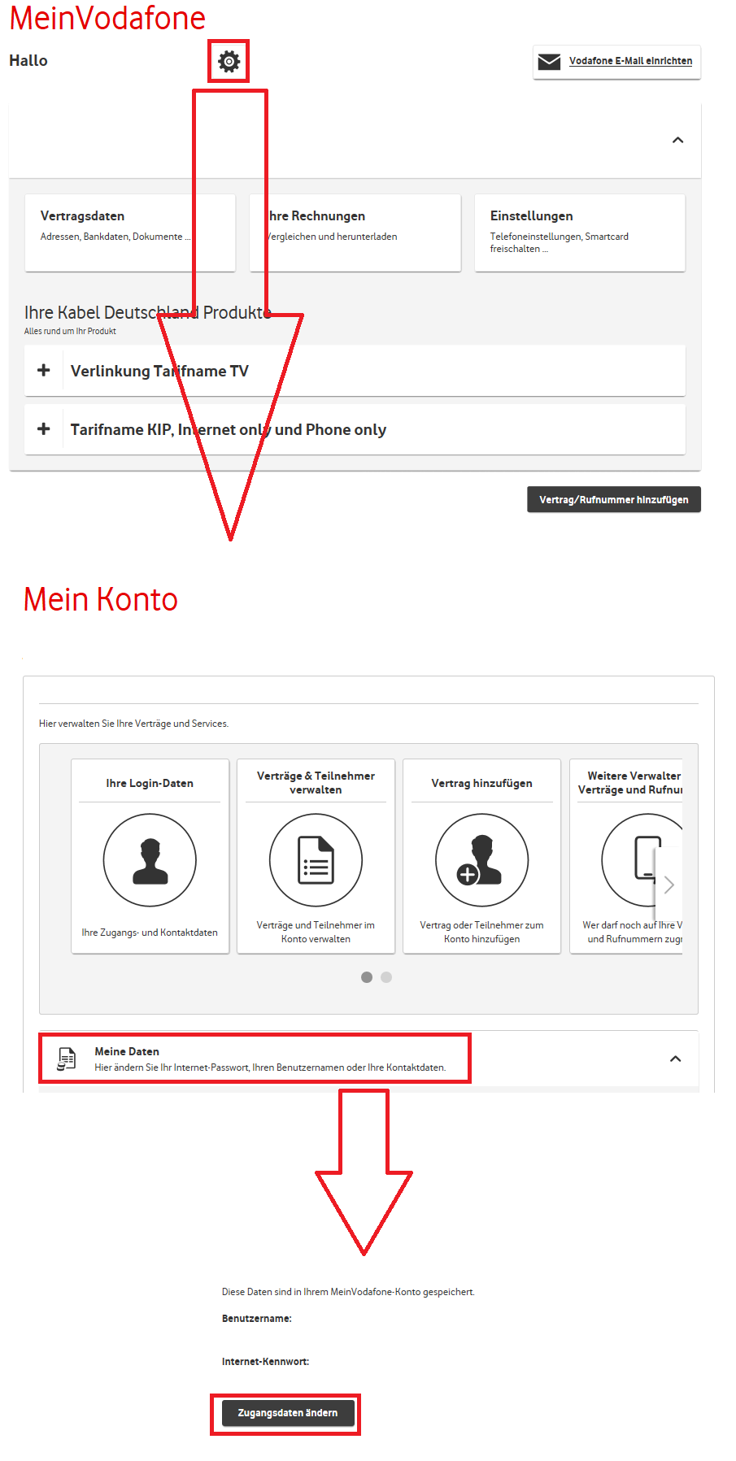Click the Zugangsdaten ändern button

288,1413
